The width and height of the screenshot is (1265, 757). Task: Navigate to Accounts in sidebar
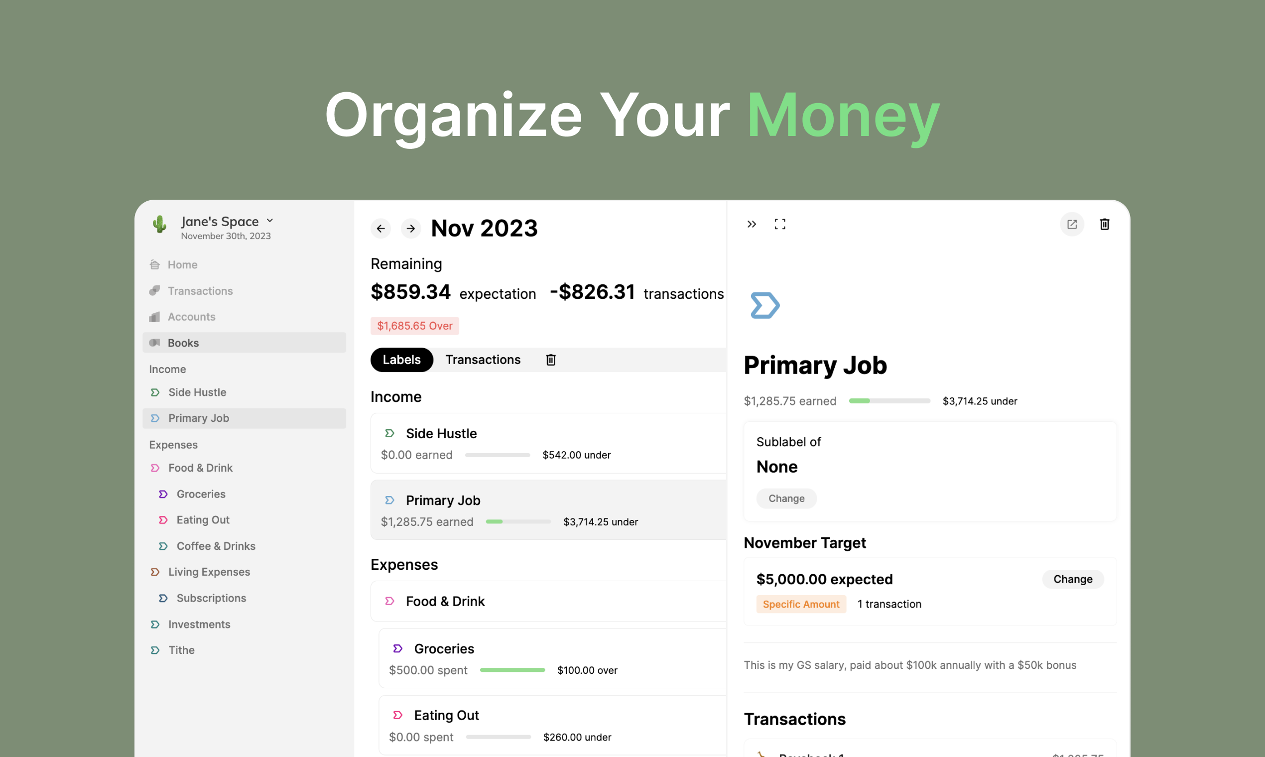pos(192,316)
